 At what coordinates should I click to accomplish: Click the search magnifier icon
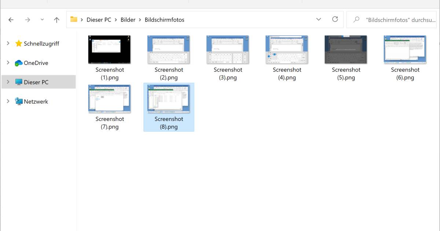coord(356,19)
